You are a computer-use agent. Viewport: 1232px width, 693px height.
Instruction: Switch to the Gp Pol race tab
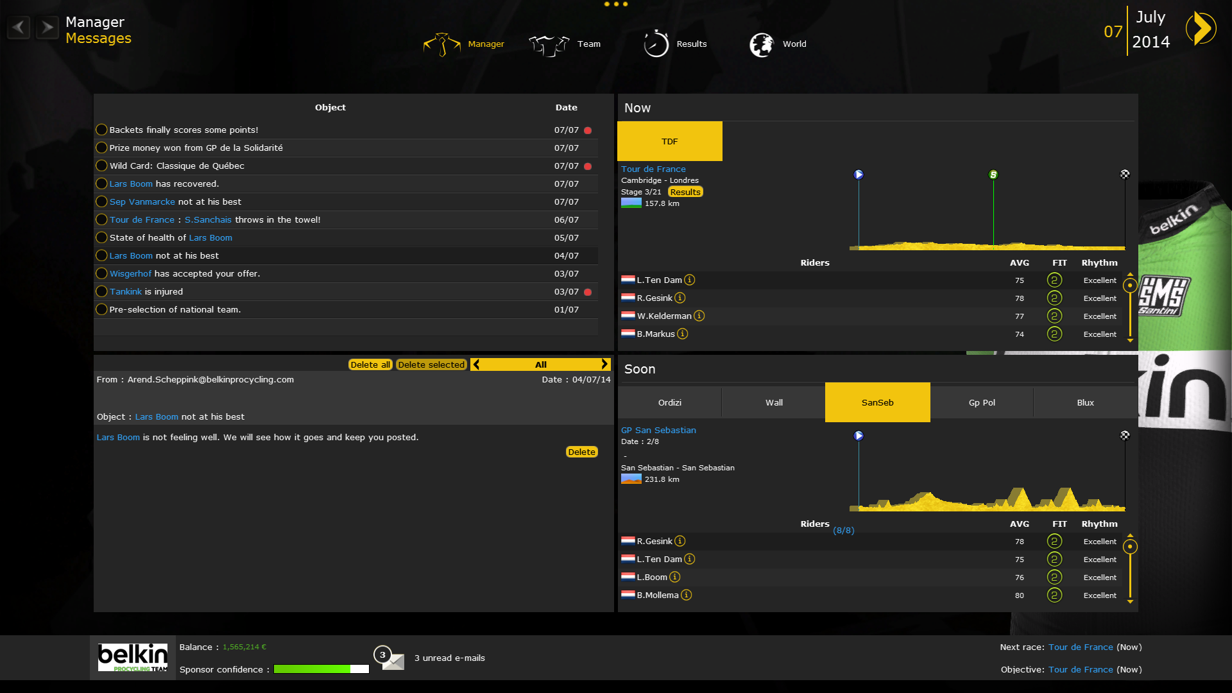pos(982,402)
